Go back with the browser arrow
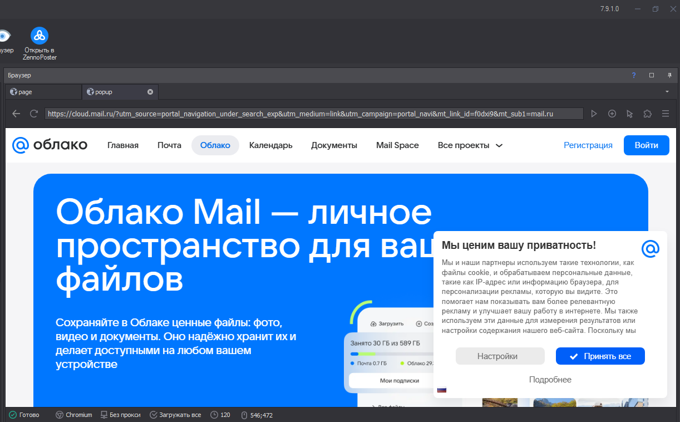 coord(16,114)
